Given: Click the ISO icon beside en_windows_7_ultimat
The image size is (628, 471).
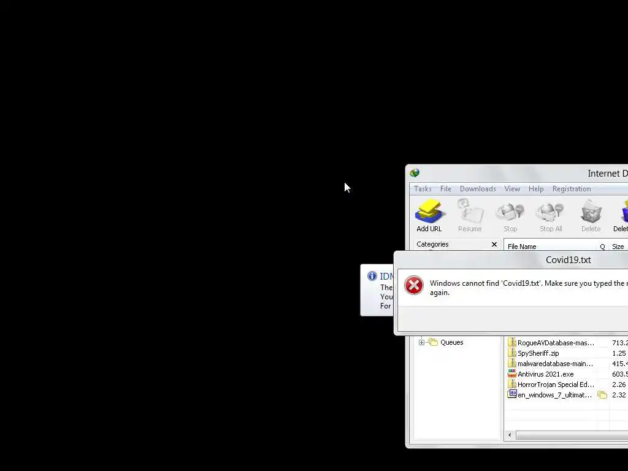Looking at the screenshot, I should 512,394.
